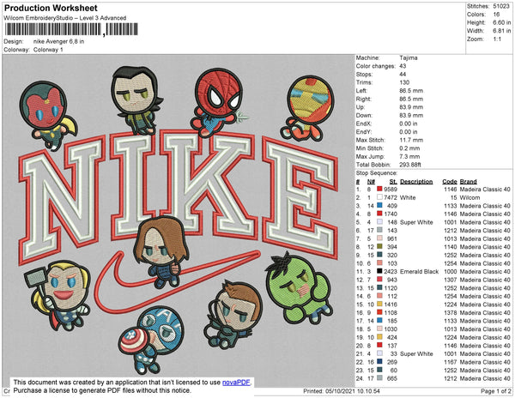Select the navy swatch with code 1167
This screenshot has height=398, width=515.
379,362
